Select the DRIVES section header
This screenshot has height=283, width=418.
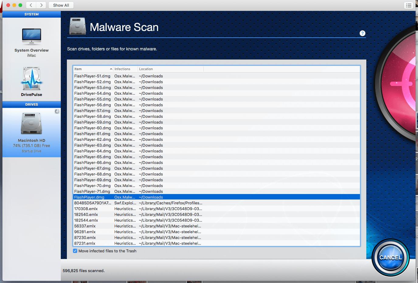[x=31, y=104]
